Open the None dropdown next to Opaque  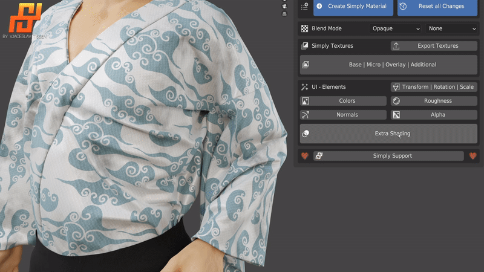451,28
